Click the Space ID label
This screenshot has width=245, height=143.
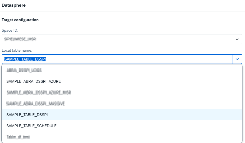click(x=10, y=30)
